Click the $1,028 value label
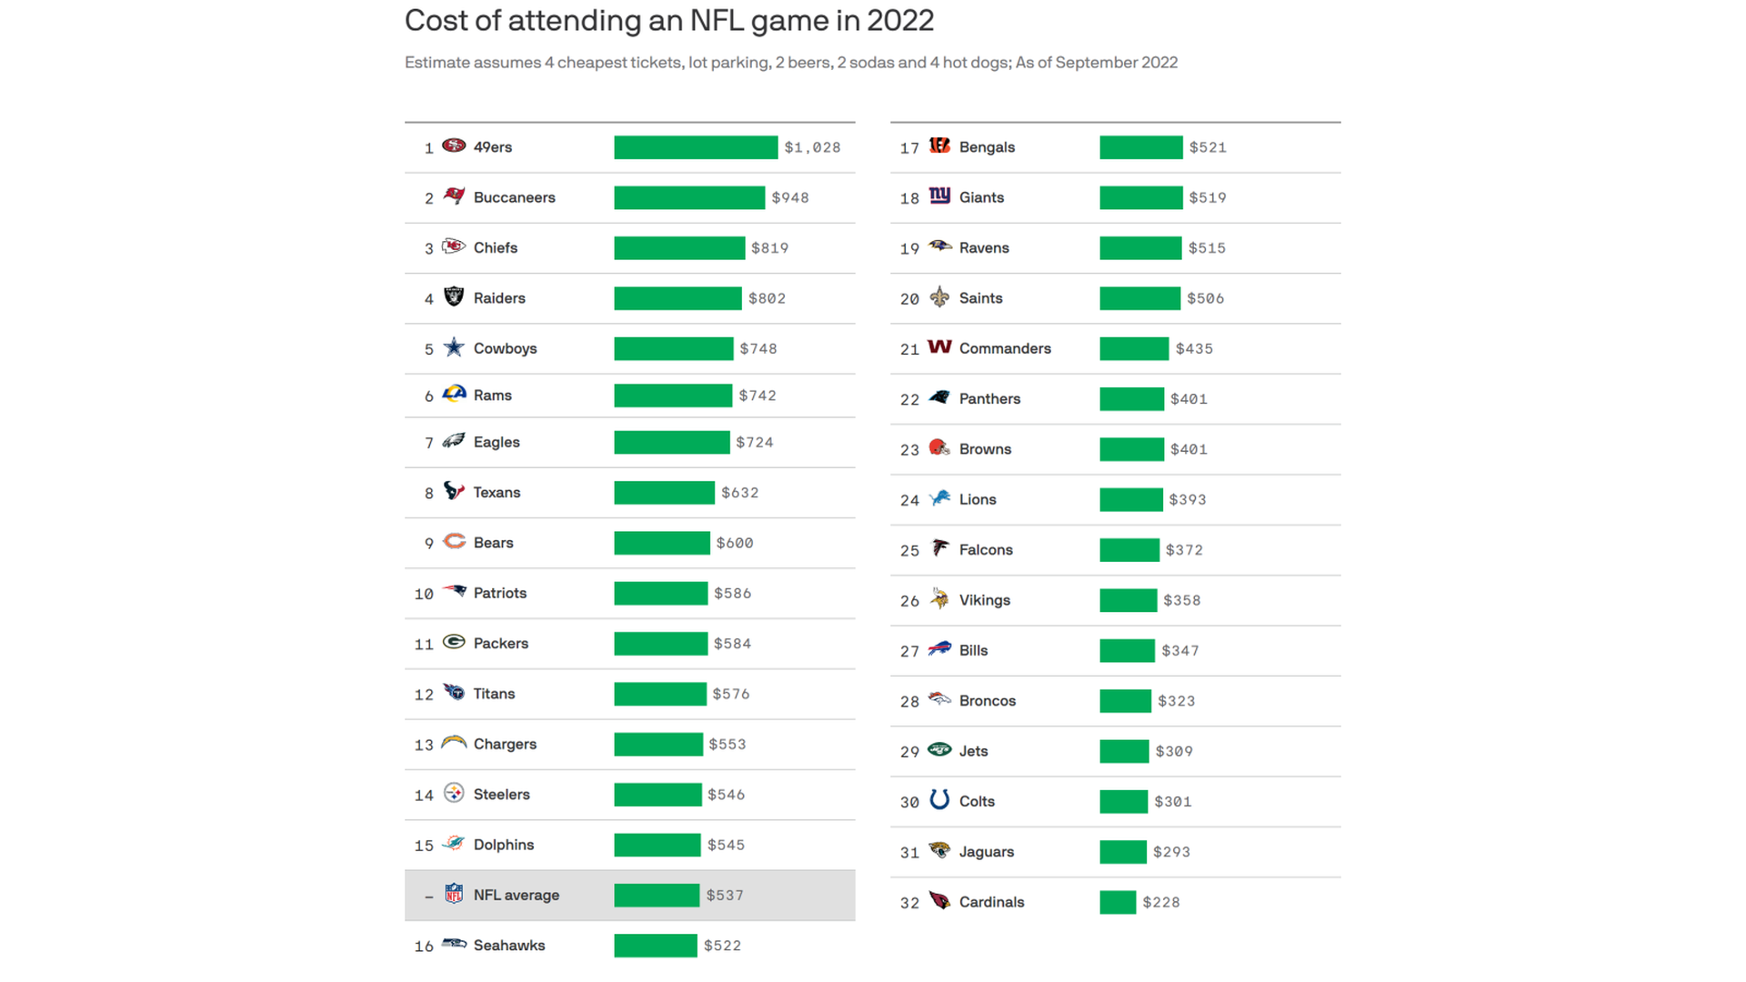This screenshot has height=982, width=1746. click(812, 147)
